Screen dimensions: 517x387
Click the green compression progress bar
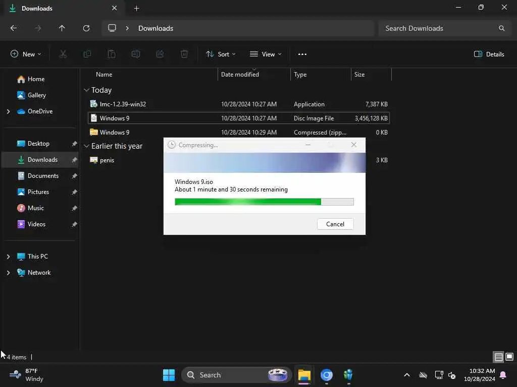point(264,202)
